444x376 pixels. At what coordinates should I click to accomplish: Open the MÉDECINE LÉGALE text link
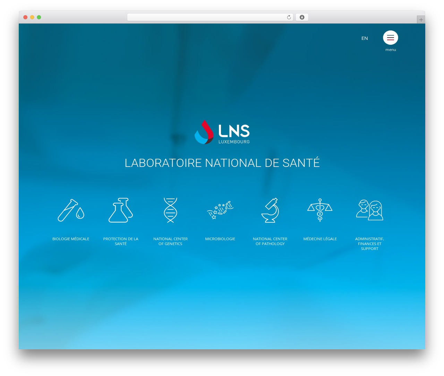tap(320, 239)
